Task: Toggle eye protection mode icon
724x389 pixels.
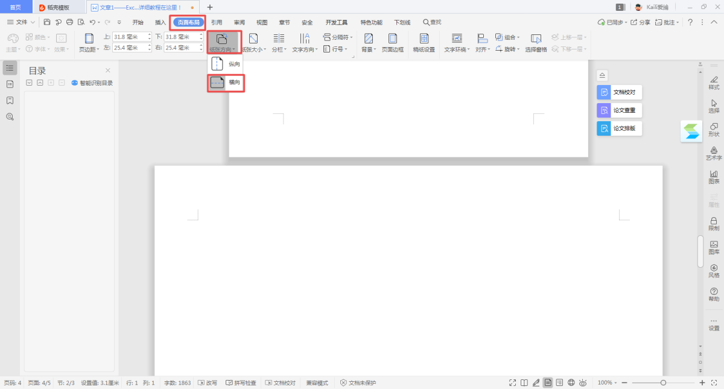Action: pyautogui.click(x=583, y=383)
